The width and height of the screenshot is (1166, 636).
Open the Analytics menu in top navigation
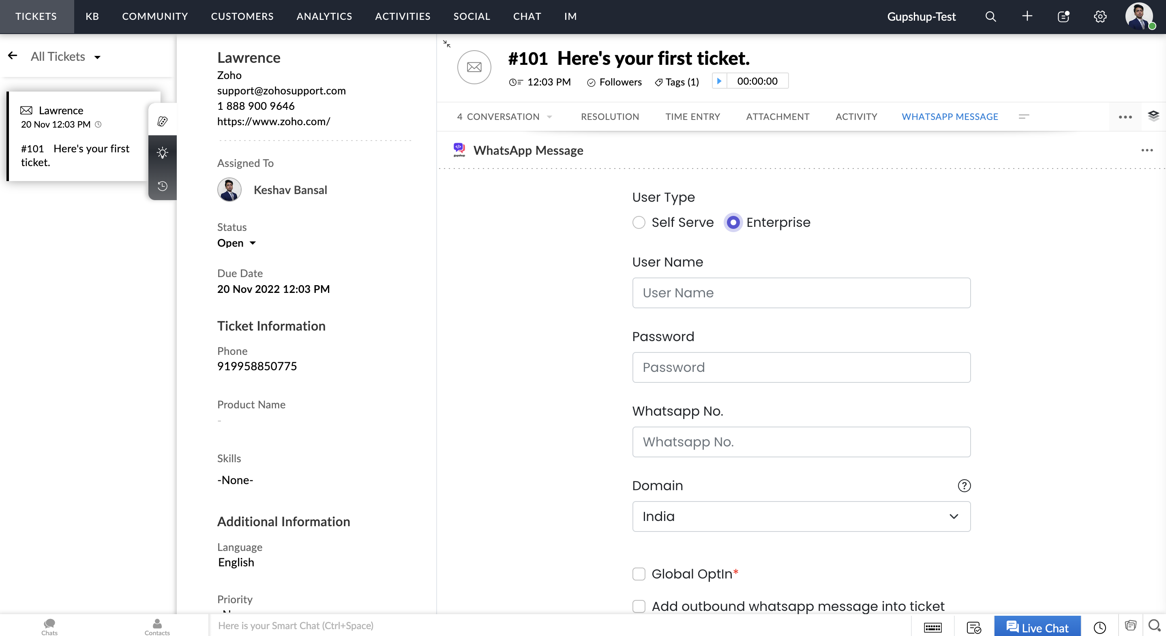(x=324, y=16)
